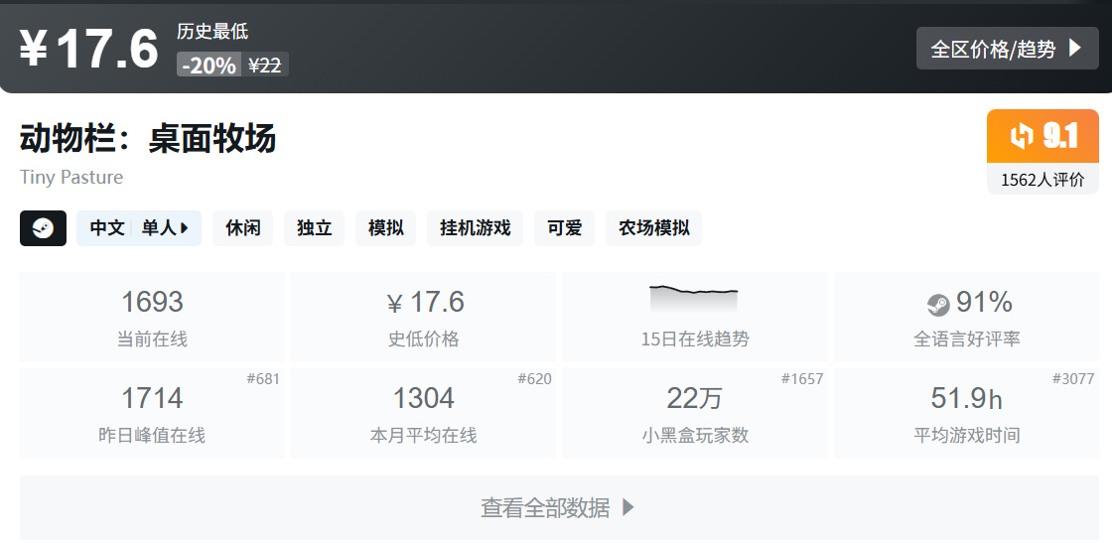
Task: Expand the 中文 单人 language tag
Action: tap(139, 228)
